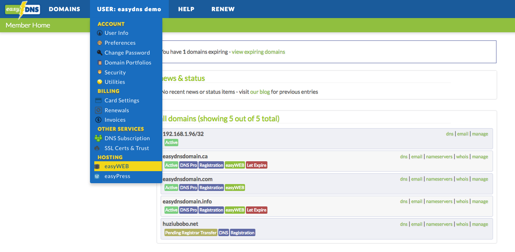
Task: Click the easyWEB hosting icon
Action: [97, 167]
